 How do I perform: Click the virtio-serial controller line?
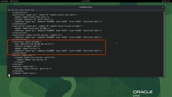(37, 35)
